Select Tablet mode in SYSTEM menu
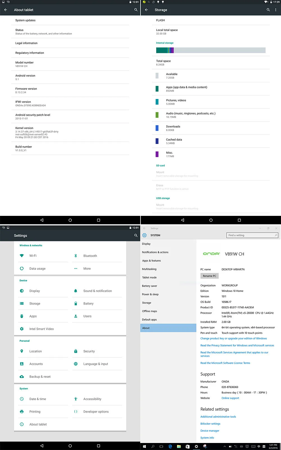The width and height of the screenshot is (281, 450). click(168, 278)
